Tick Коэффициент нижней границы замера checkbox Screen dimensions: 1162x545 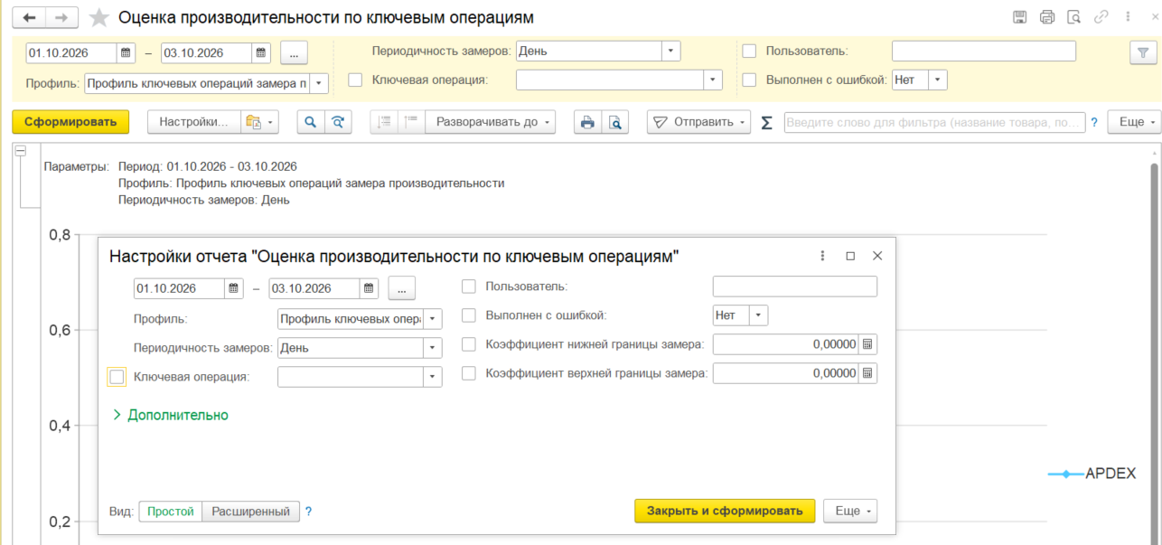pos(468,344)
